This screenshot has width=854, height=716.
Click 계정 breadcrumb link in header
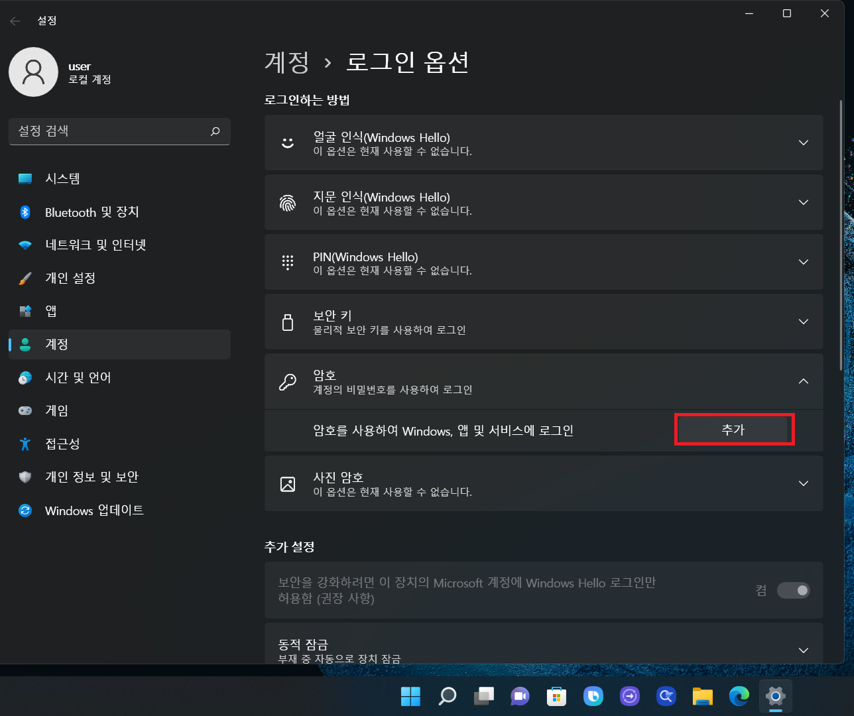(x=287, y=62)
